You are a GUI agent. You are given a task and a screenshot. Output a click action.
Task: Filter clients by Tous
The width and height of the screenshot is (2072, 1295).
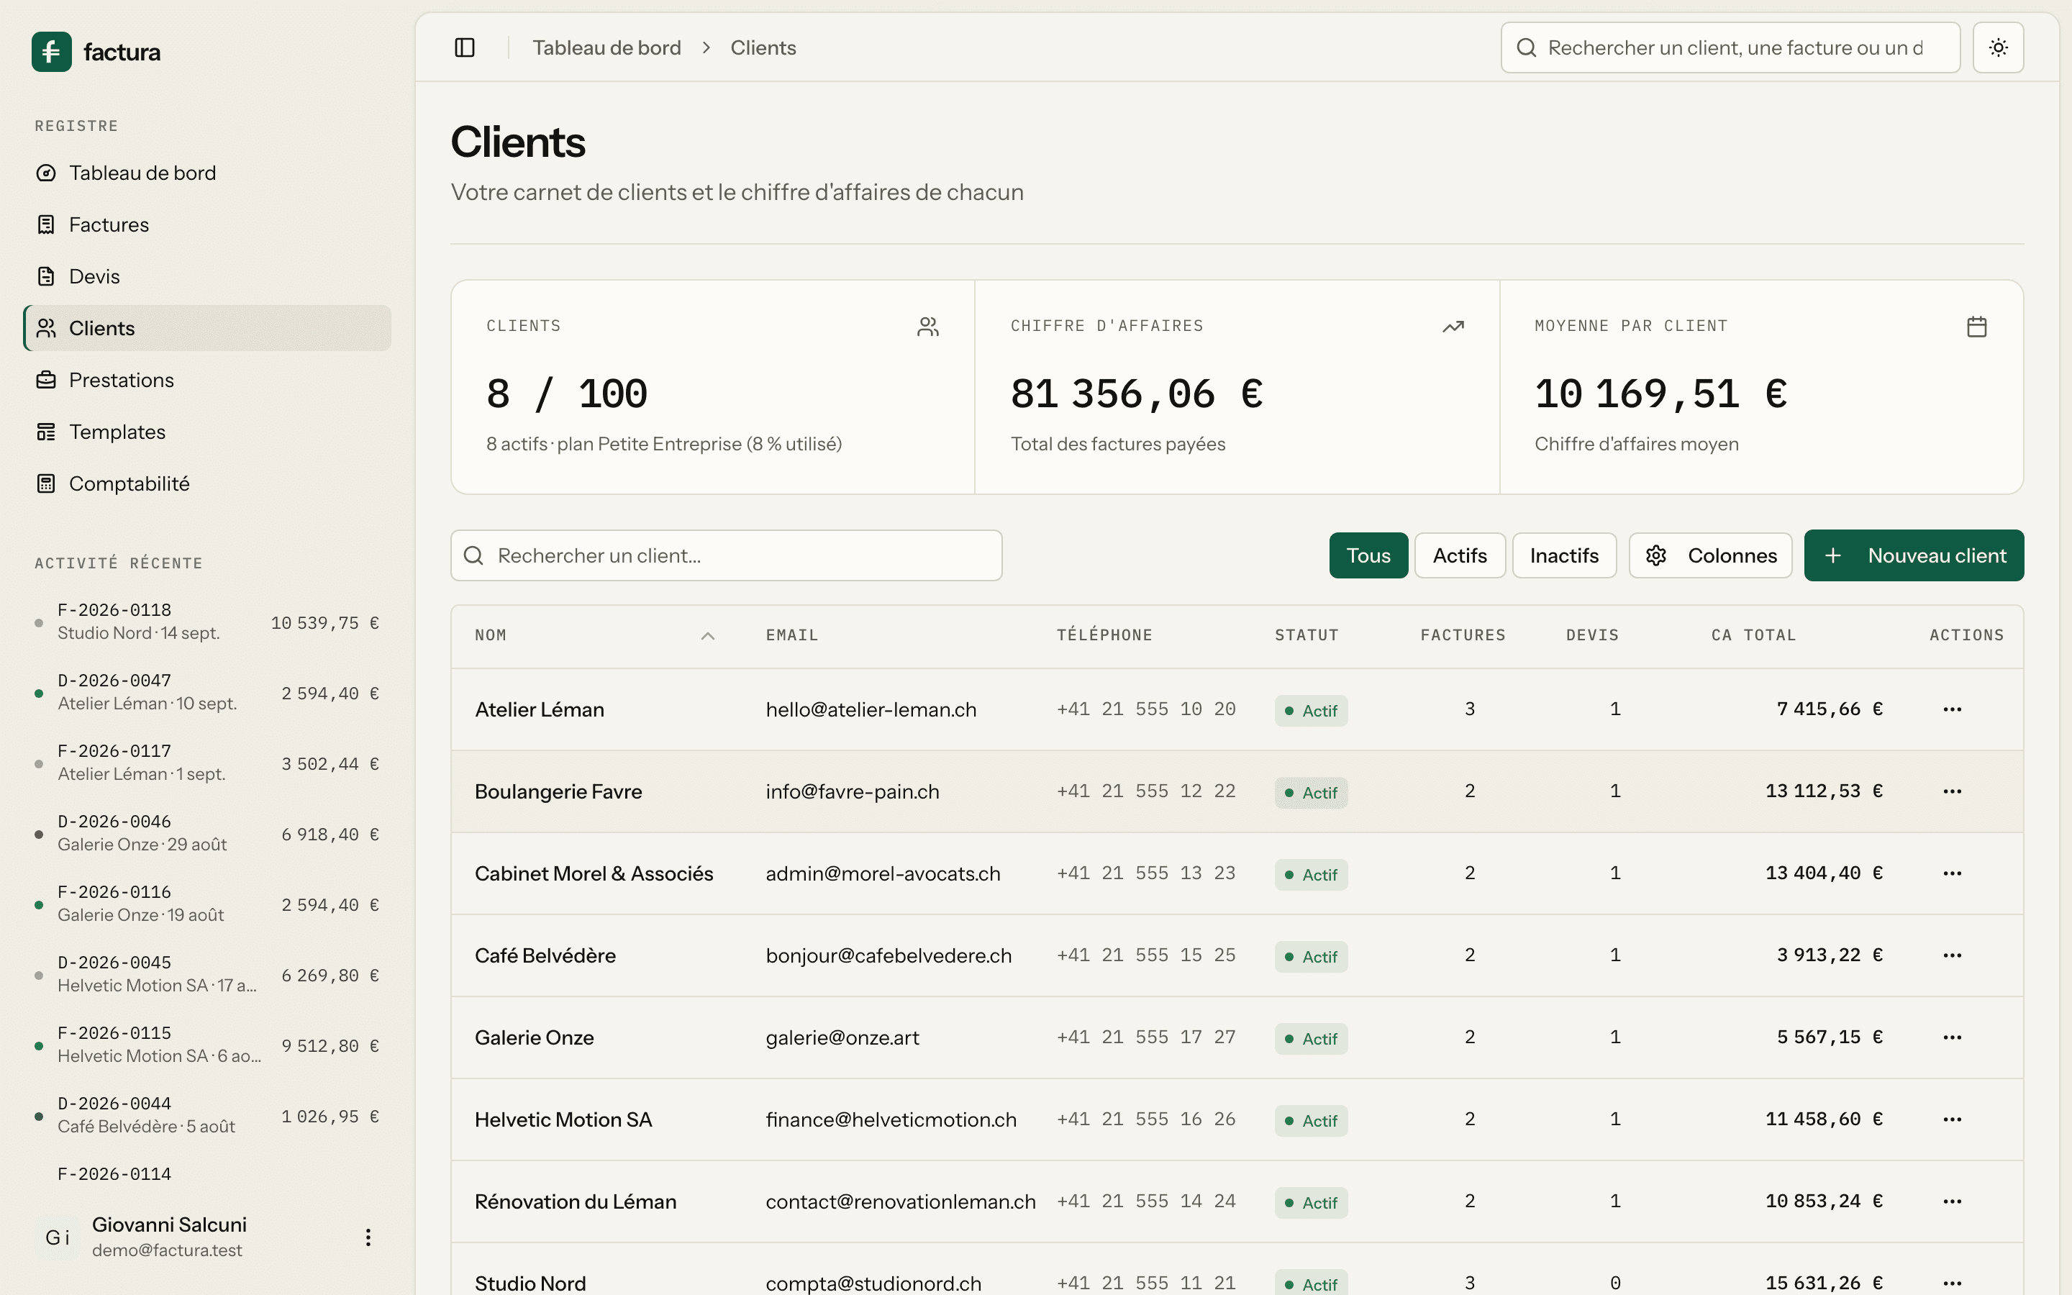point(1368,556)
